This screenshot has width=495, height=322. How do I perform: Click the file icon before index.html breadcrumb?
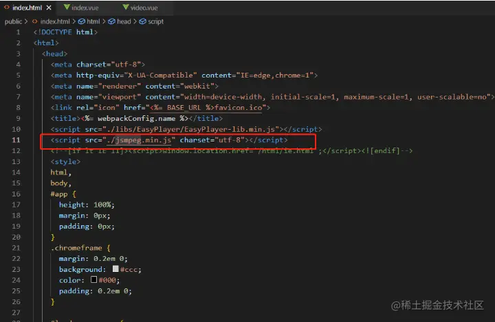pos(35,21)
